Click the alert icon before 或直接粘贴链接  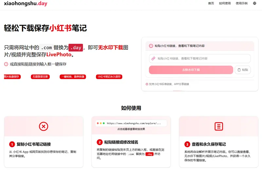[6, 64]
